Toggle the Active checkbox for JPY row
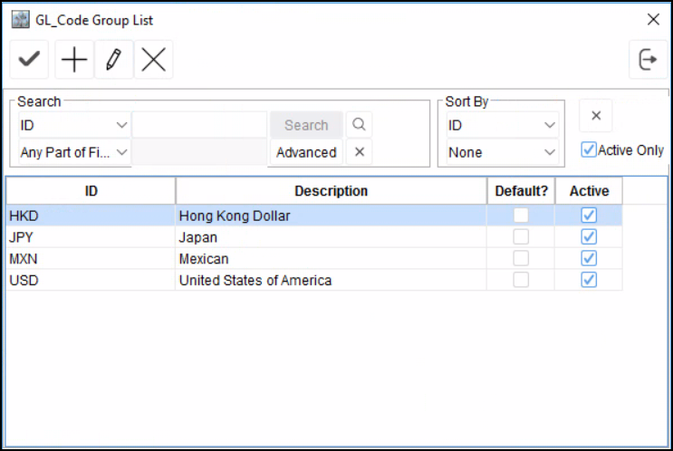This screenshot has width=673, height=451. click(589, 237)
